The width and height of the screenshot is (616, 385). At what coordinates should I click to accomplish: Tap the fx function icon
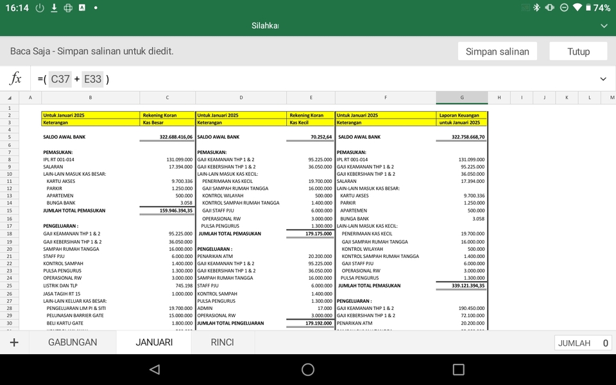(15, 79)
